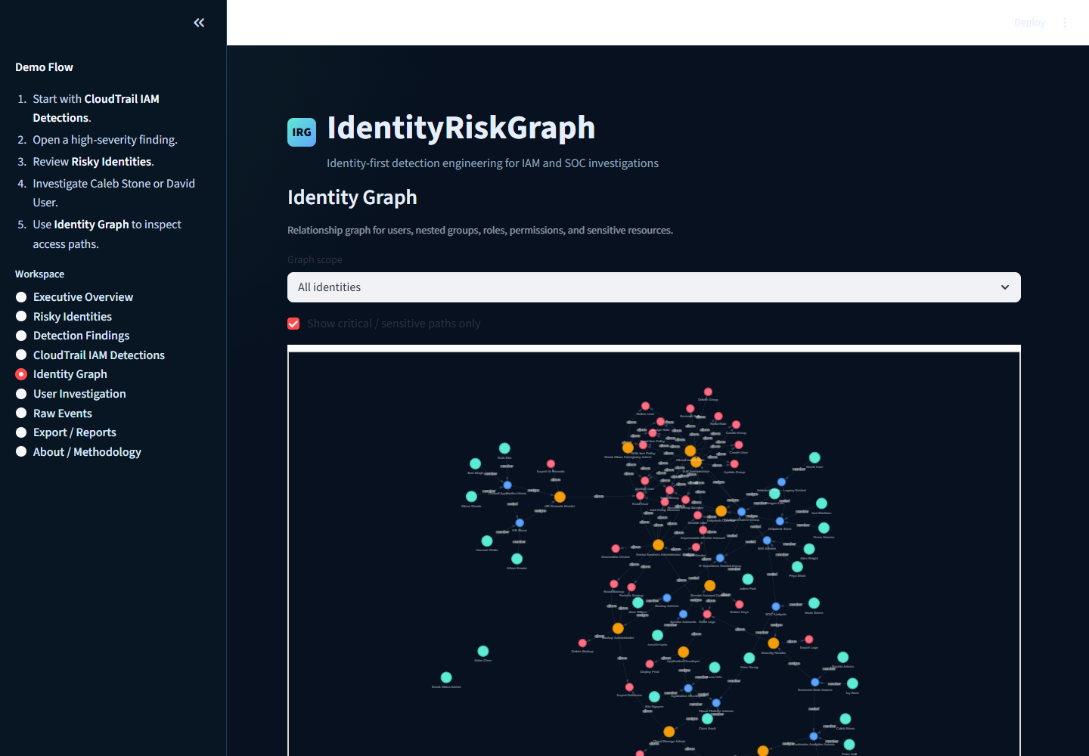Click 'Open a high-severity finding' step
The width and height of the screenshot is (1089, 756).
click(105, 140)
